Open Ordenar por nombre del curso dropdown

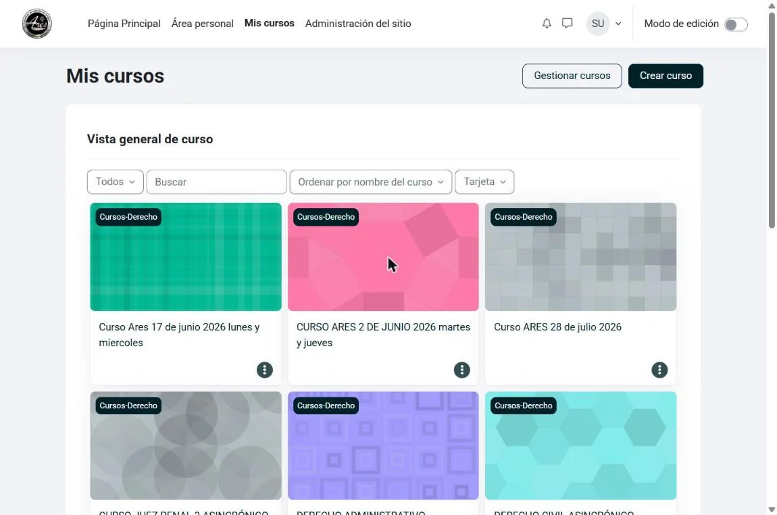[x=371, y=182]
